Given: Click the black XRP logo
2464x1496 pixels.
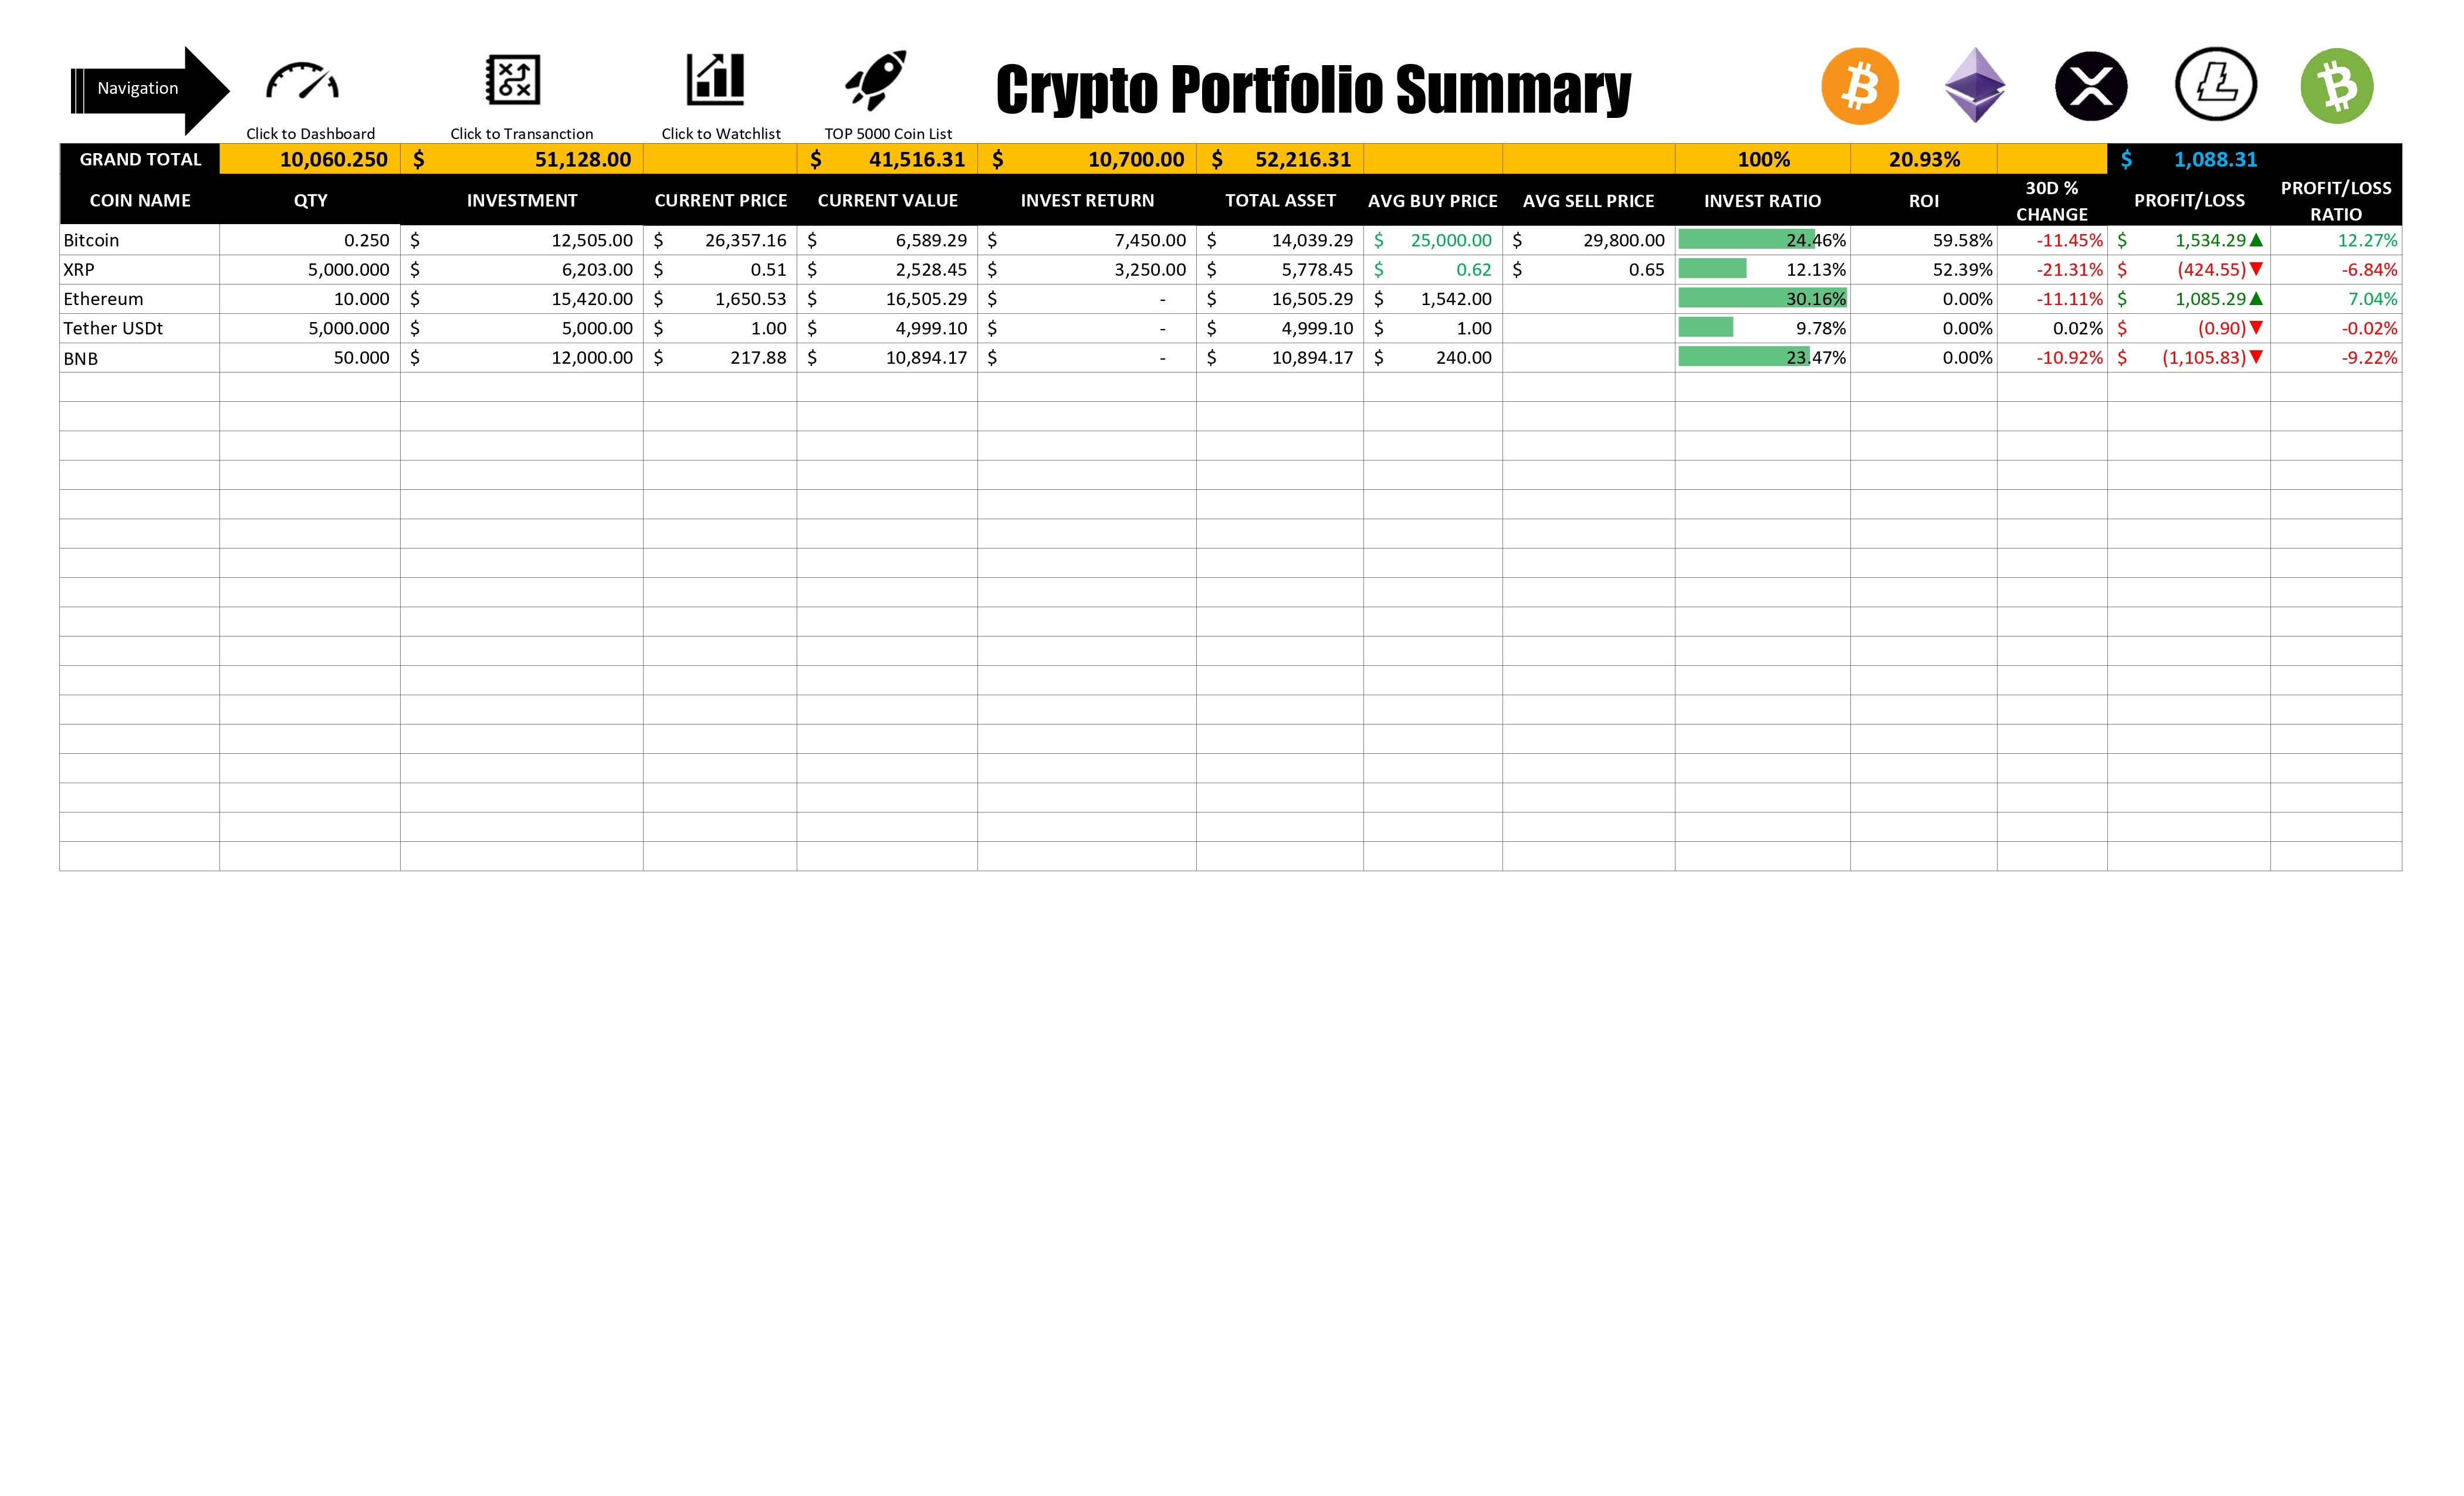Looking at the screenshot, I should click(x=2091, y=86).
